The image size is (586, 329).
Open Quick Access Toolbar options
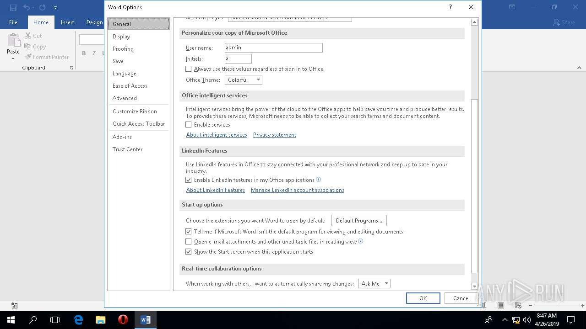tap(139, 124)
